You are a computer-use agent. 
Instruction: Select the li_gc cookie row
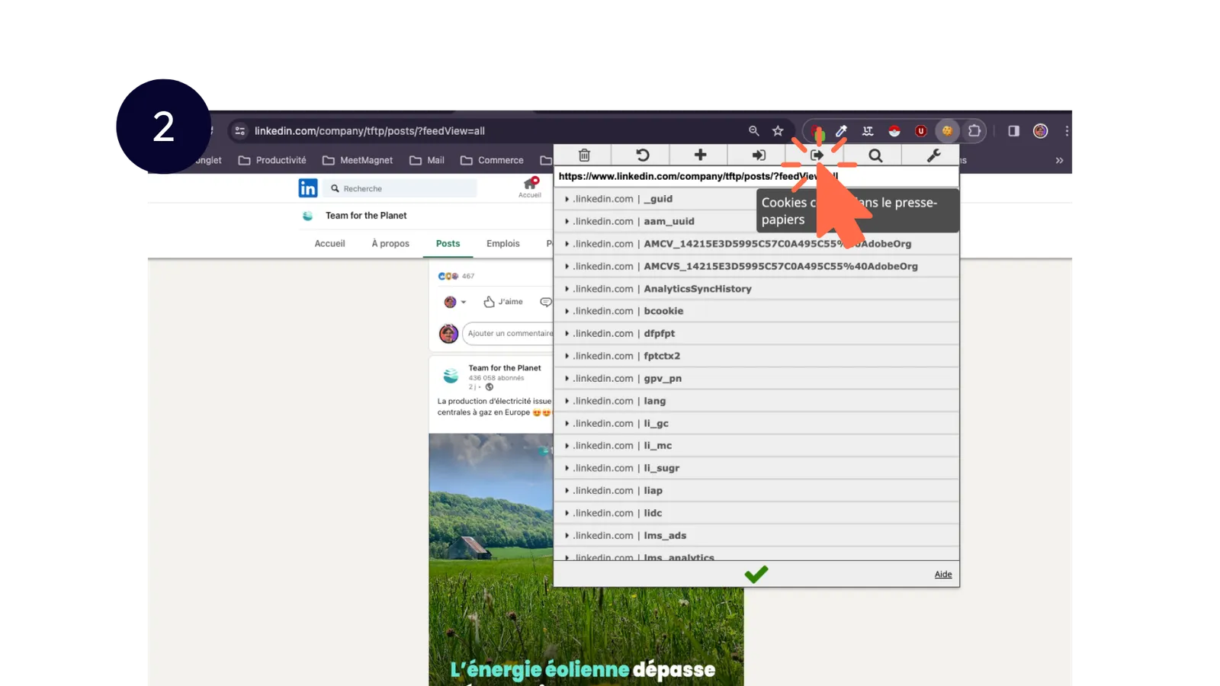tap(756, 423)
